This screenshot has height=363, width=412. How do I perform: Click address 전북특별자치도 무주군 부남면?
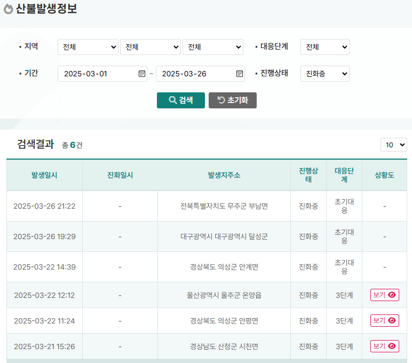tap(224, 206)
